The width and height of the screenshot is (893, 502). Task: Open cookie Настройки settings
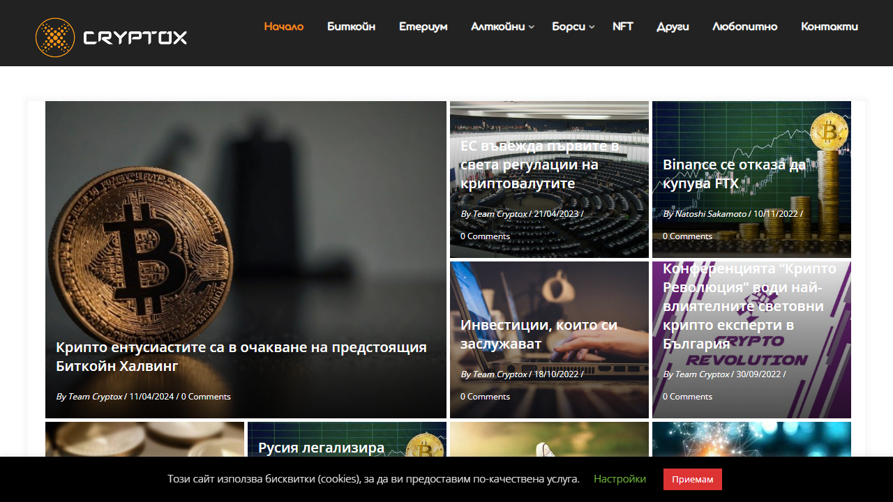point(620,479)
